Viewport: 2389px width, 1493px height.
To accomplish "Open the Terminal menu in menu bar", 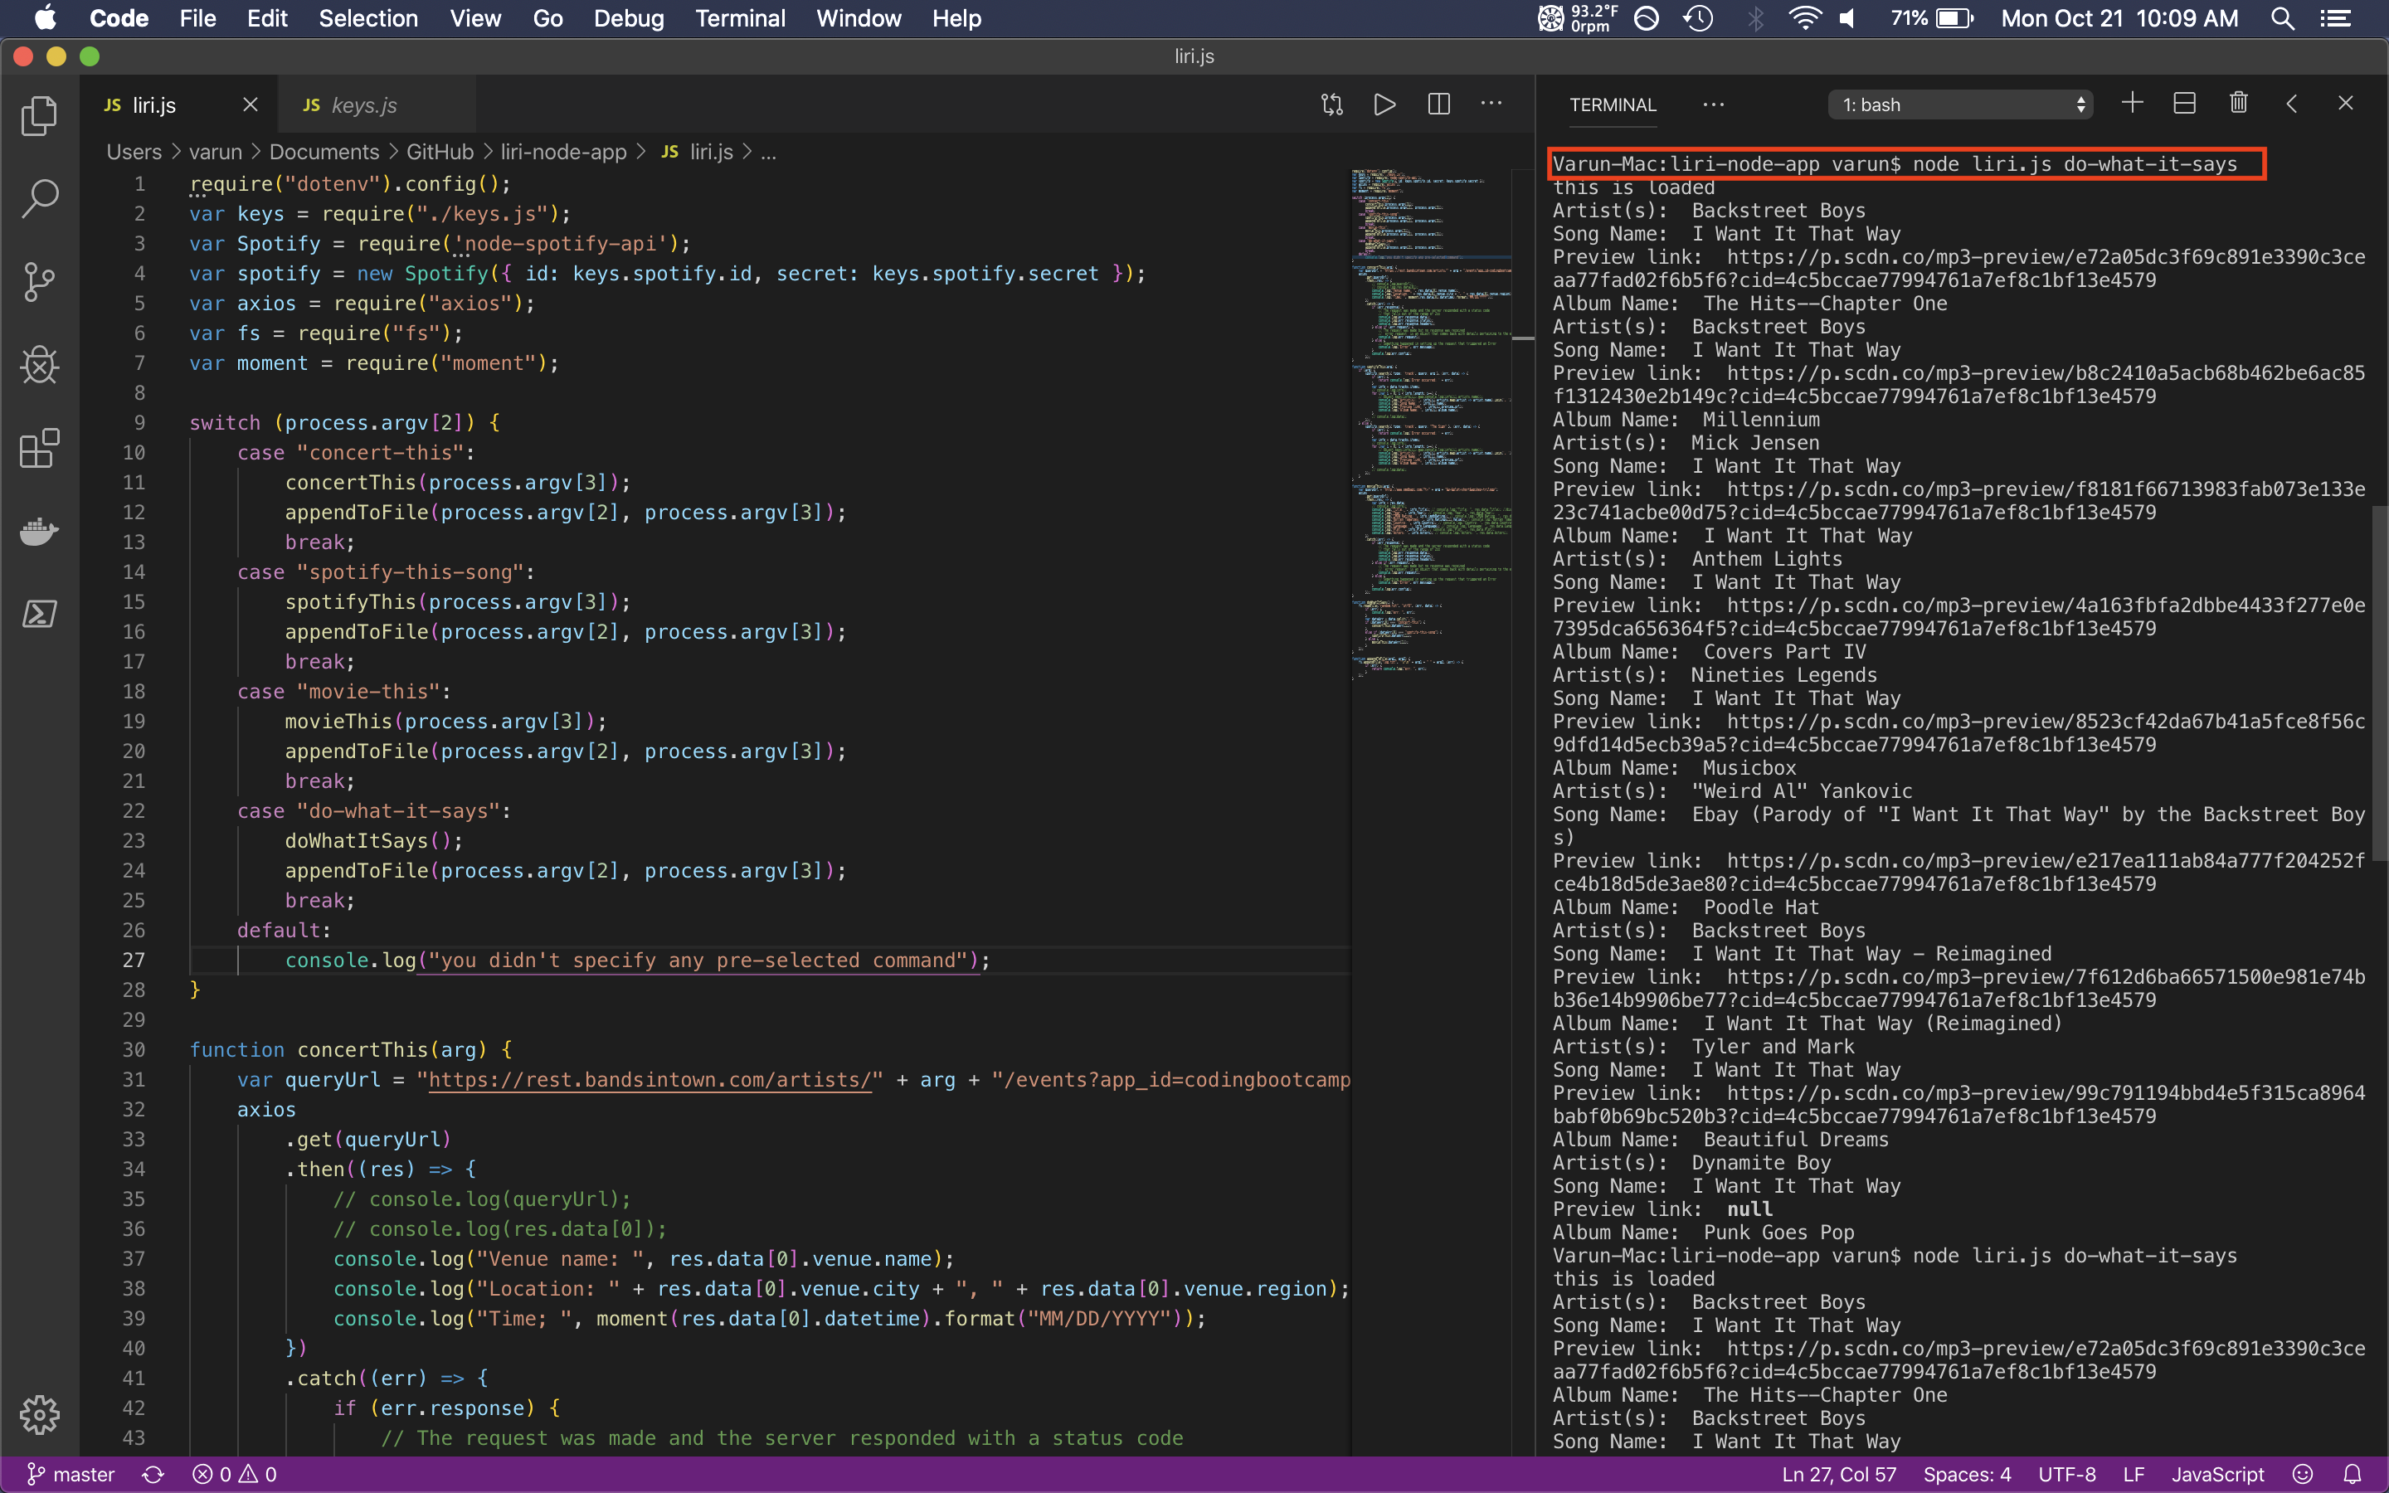I will coord(739,19).
